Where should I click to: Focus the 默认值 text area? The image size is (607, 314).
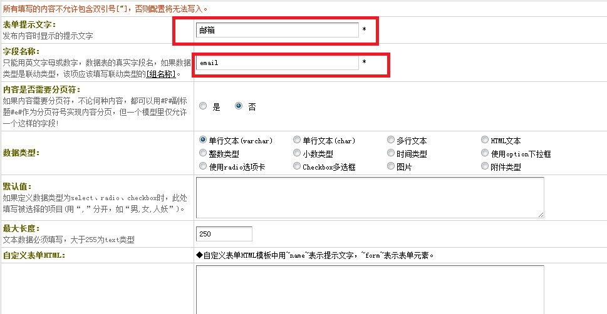[x=370, y=198]
